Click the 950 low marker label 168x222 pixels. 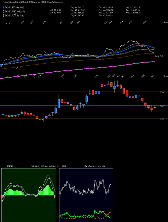click(143, 76)
